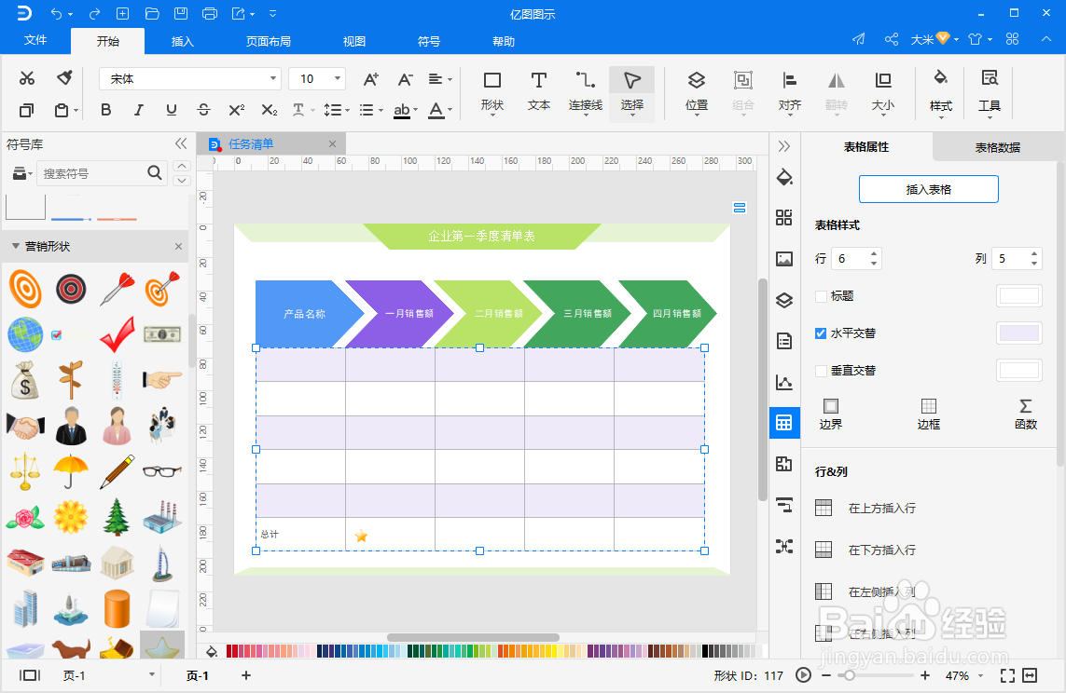Image resolution: width=1066 pixels, height=693 pixels.
Task: Toggle Italic formatting
Action: click(x=139, y=110)
